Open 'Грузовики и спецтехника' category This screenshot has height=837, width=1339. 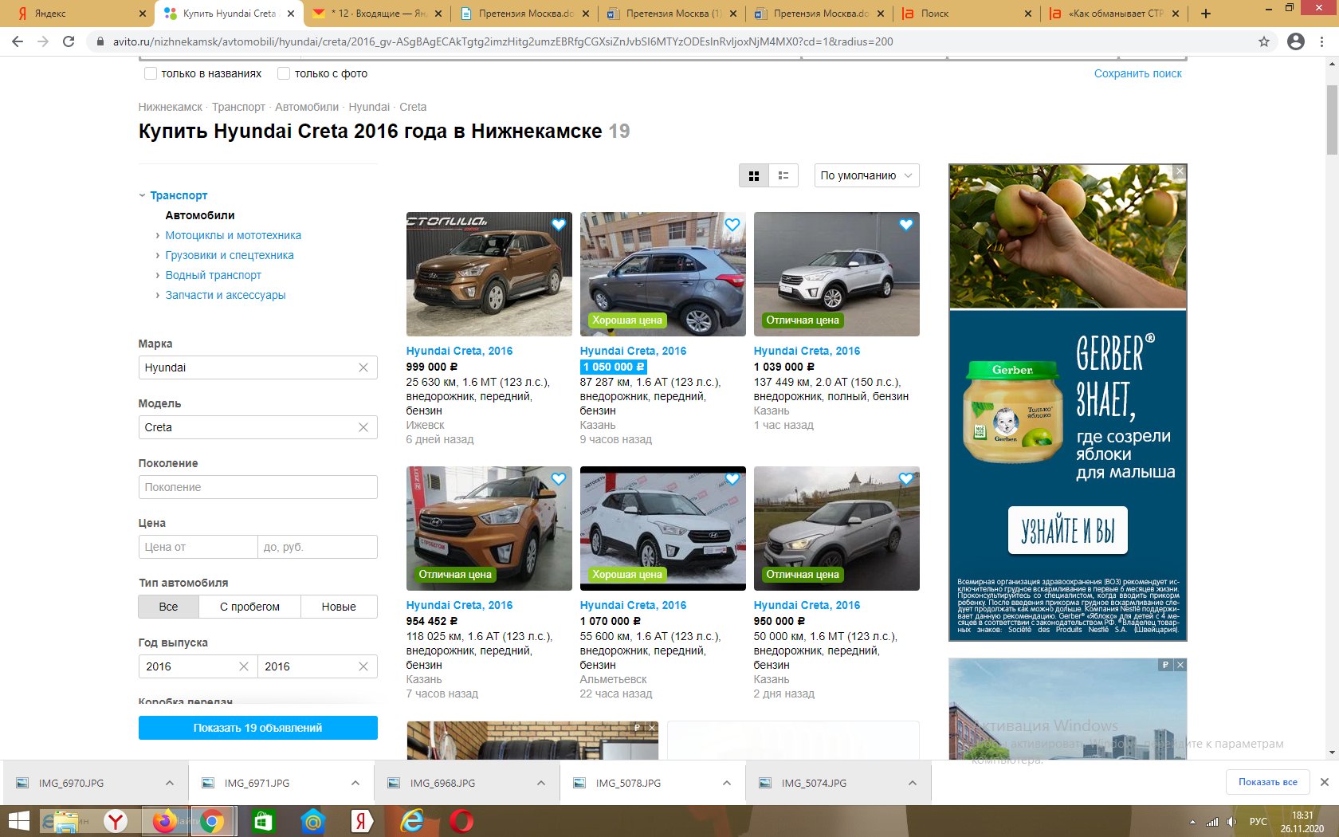pos(230,255)
